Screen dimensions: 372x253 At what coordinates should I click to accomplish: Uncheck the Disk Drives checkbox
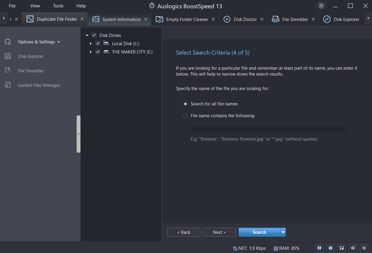coord(94,35)
